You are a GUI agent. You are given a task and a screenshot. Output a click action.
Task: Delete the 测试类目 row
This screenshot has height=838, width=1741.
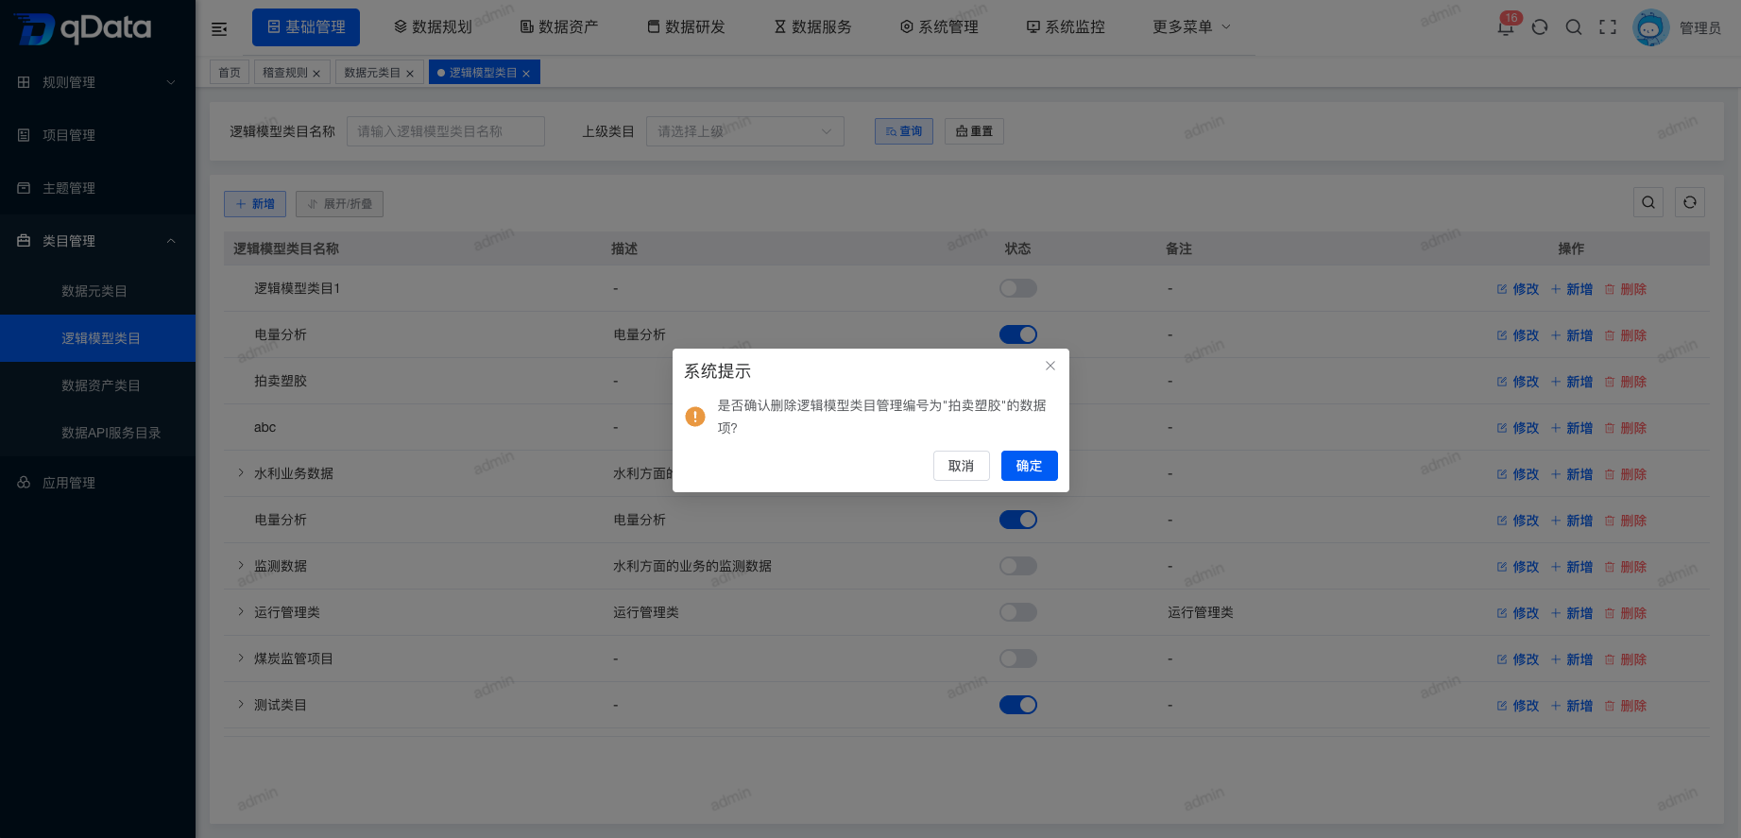[1625, 706]
